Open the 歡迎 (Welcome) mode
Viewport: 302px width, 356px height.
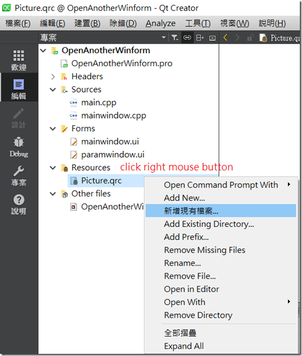(x=19, y=60)
